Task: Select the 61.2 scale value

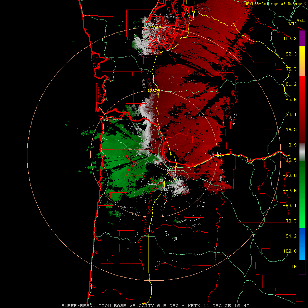Action: [x=291, y=84]
